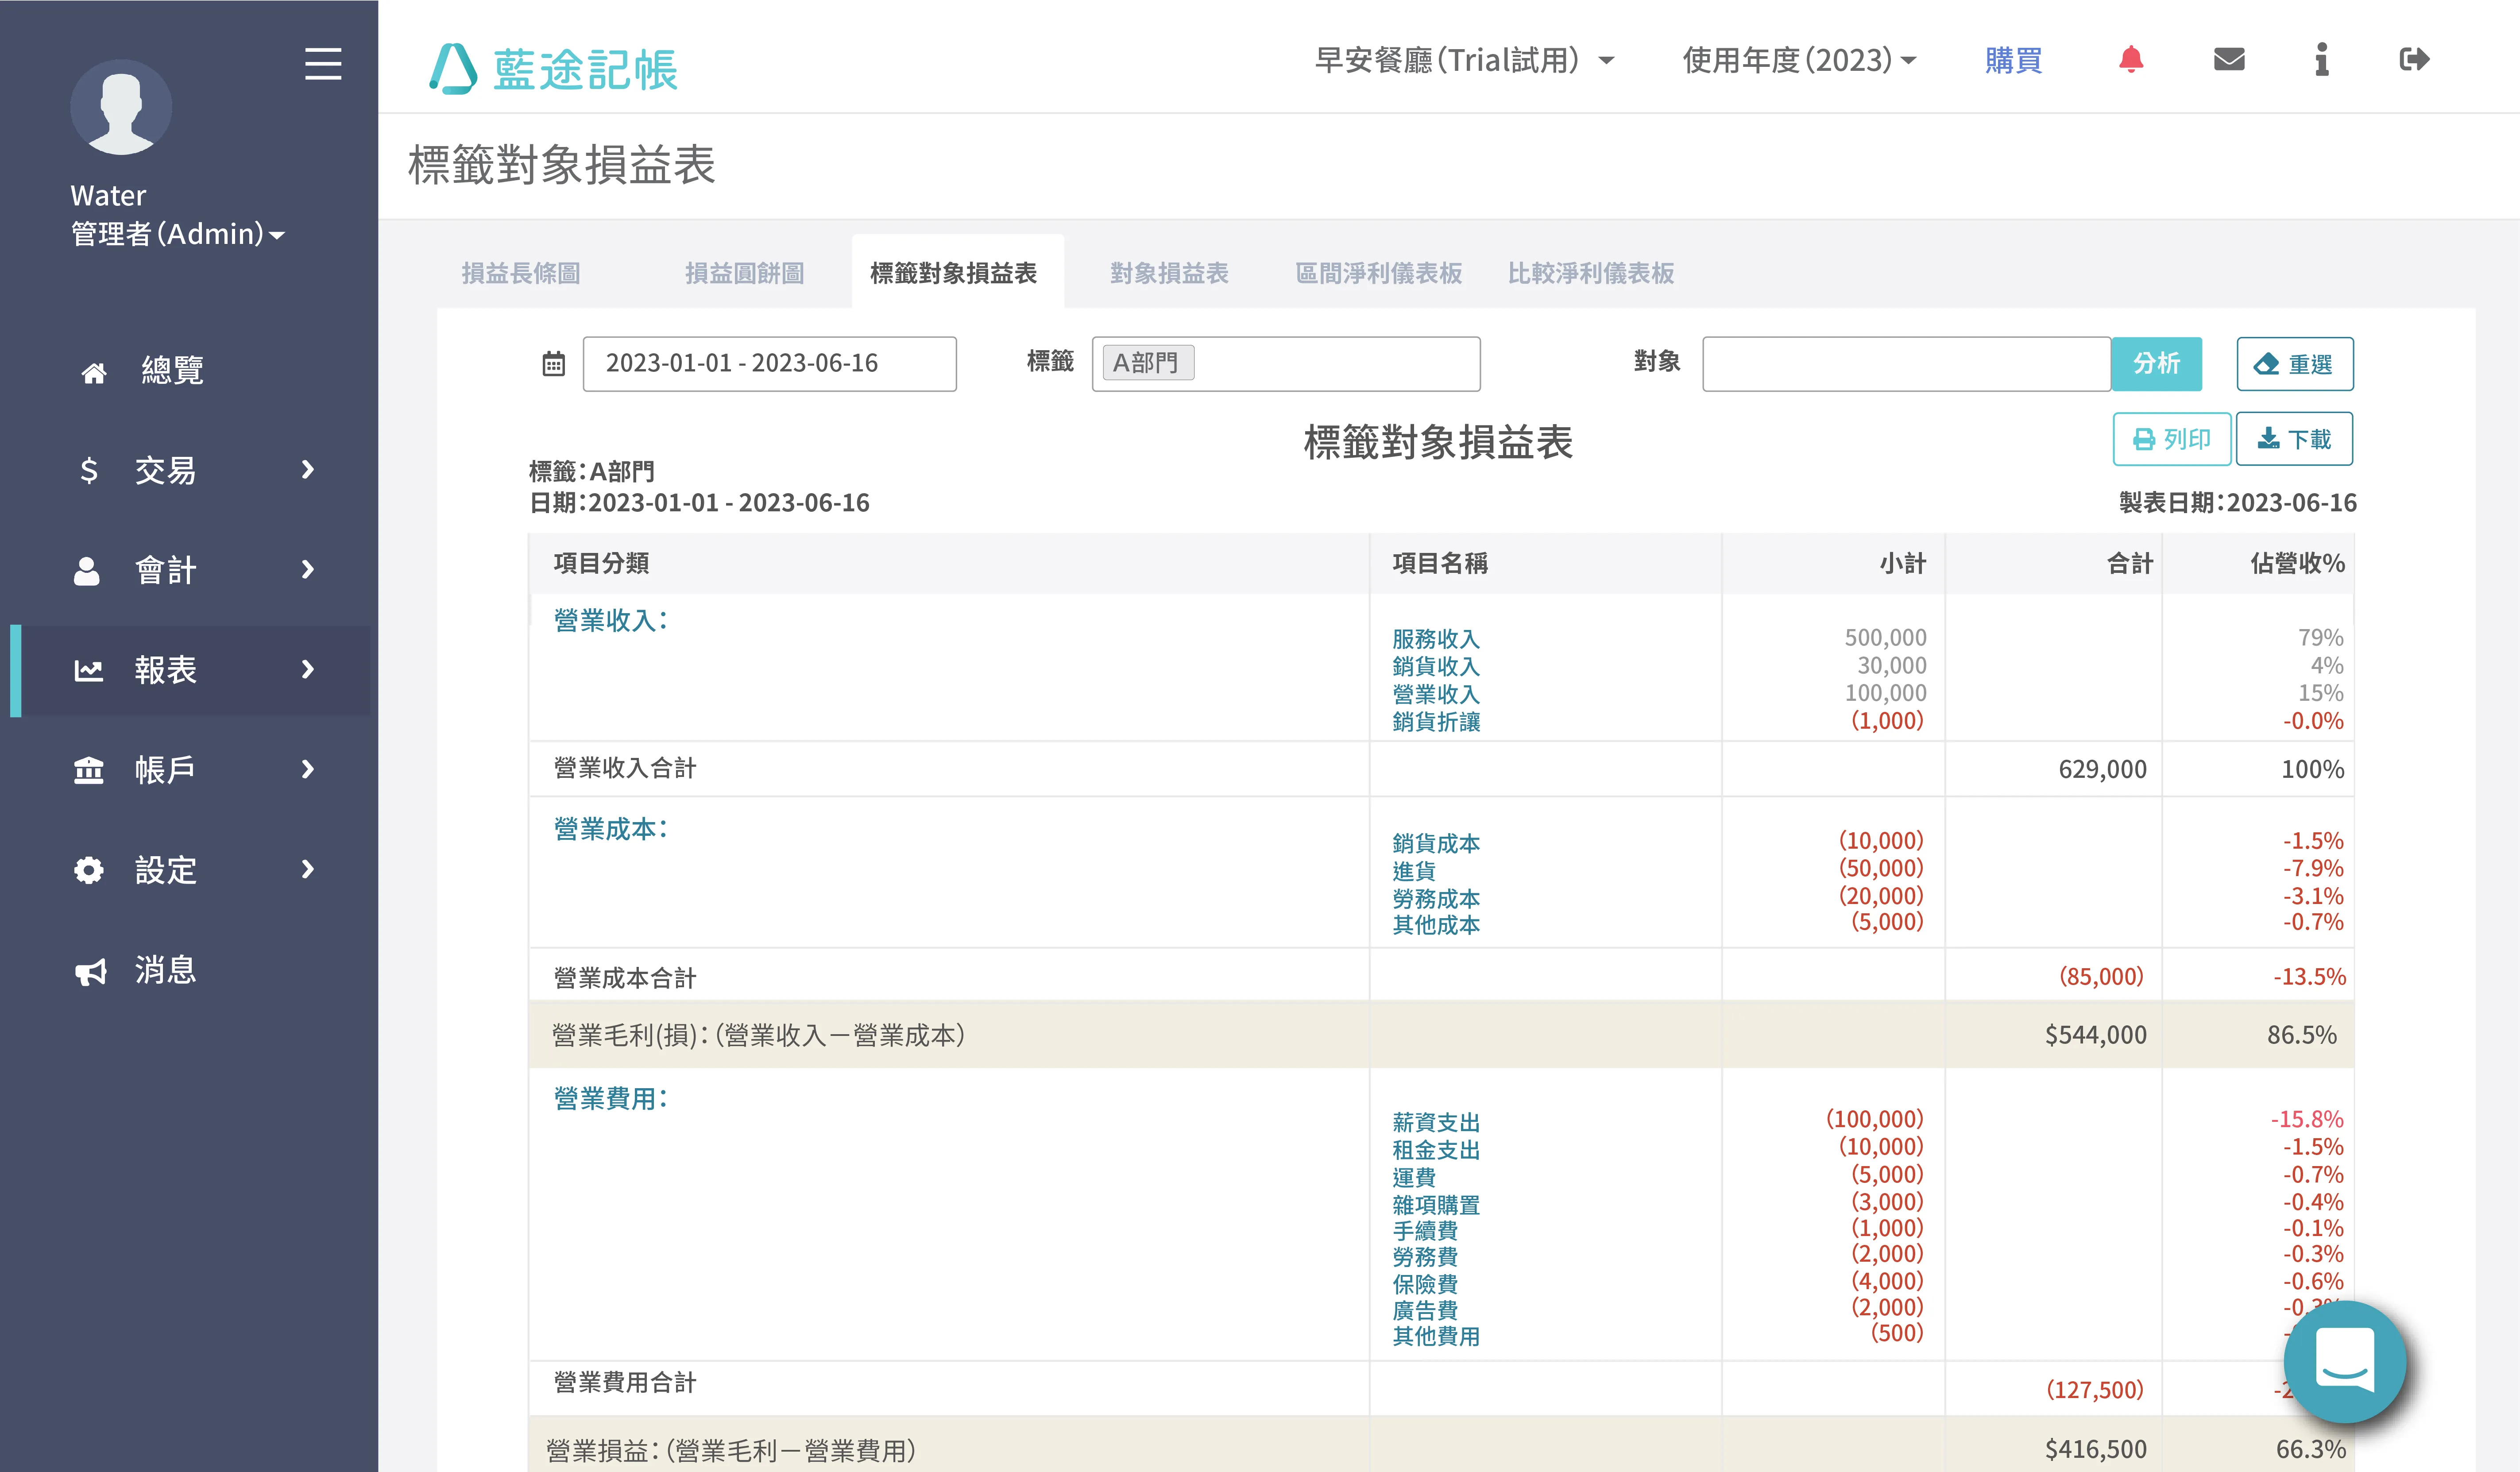Click the 對象 input field

[1906, 364]
